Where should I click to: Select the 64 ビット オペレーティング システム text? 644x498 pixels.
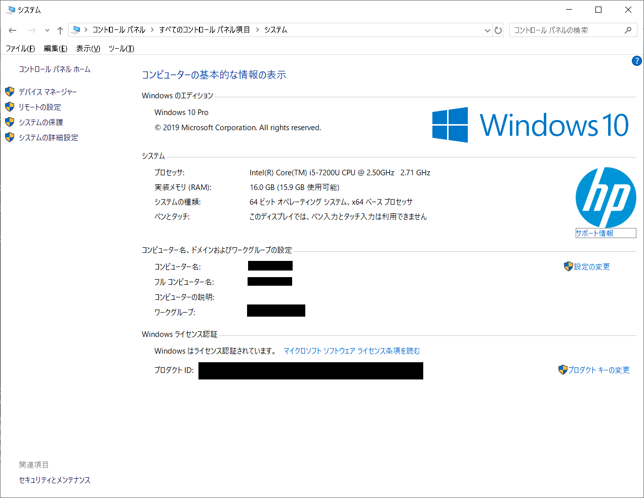[x=331, y=202]
